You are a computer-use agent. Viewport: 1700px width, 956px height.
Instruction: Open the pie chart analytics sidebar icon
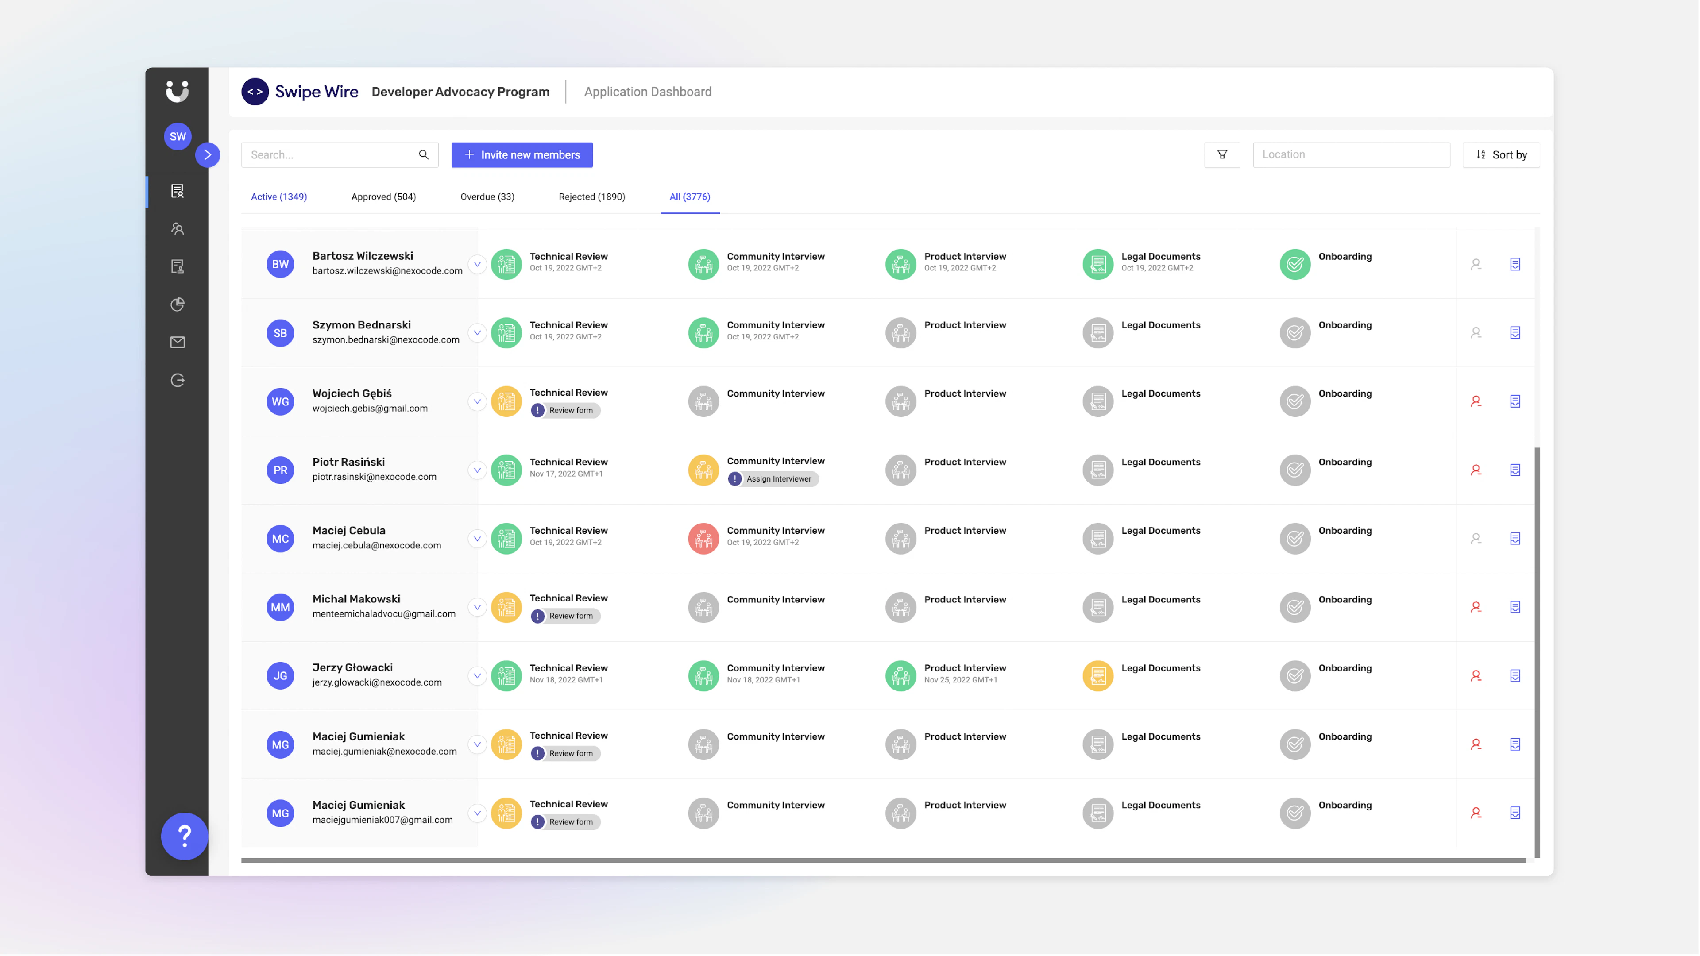point(177,304)
